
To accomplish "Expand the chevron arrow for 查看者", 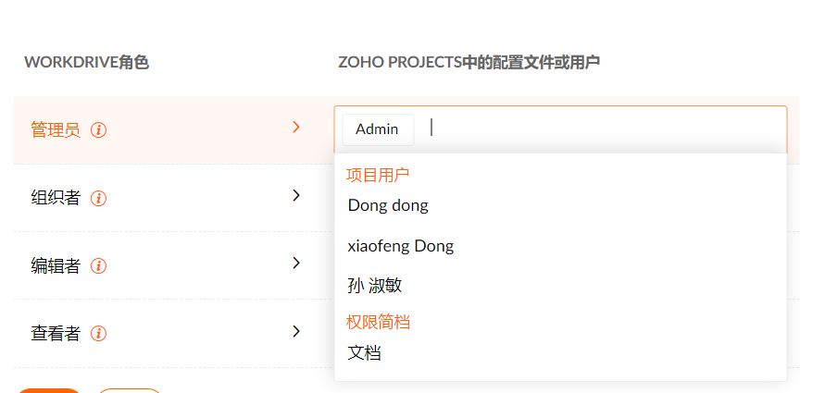I will pos(296,331).
